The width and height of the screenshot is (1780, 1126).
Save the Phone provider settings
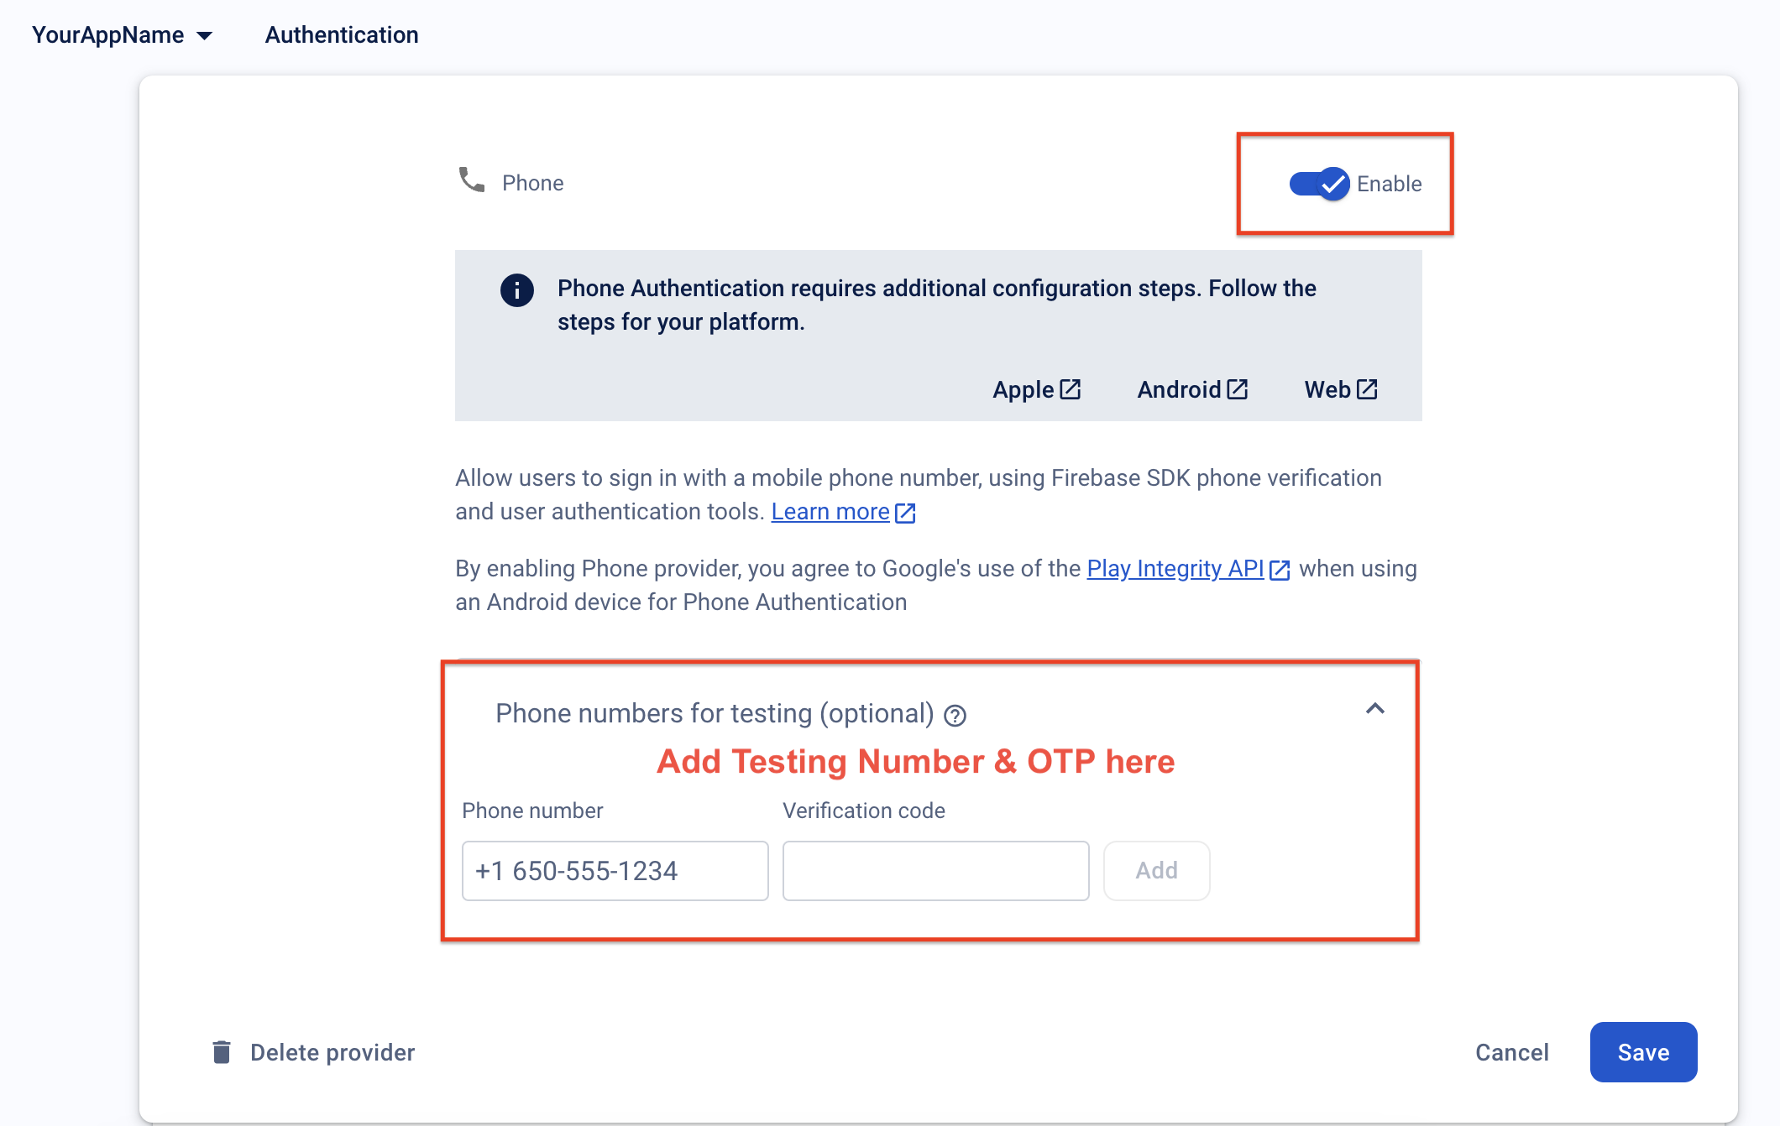tap(1643, 1052)
